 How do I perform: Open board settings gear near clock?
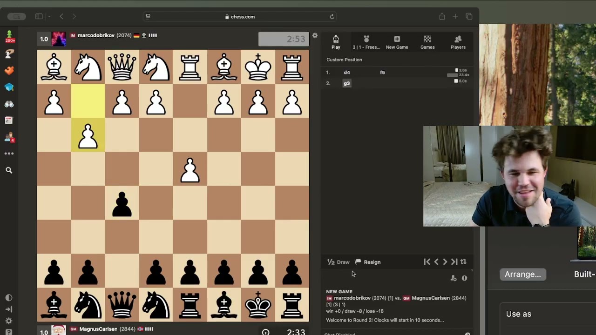tap(315, 36)
